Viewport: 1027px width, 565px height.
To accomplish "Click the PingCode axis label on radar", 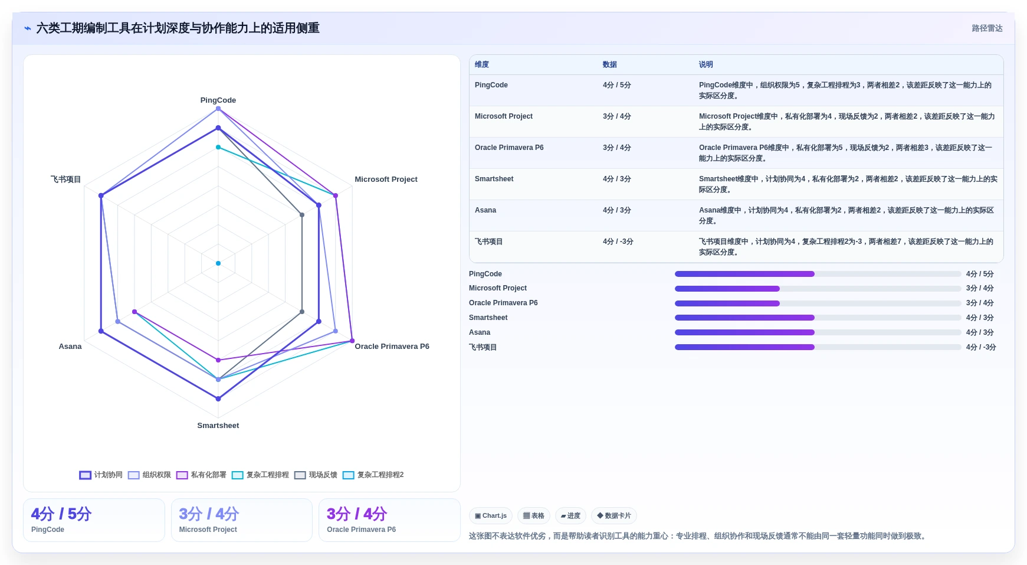I will coord(218,100).
